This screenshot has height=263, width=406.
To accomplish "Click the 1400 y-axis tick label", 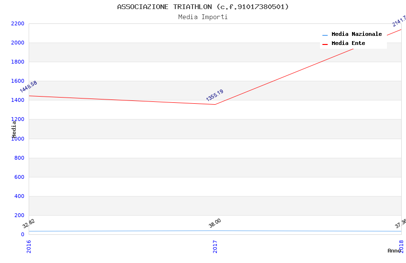I will pyautogui.click(x=18, y=100).
